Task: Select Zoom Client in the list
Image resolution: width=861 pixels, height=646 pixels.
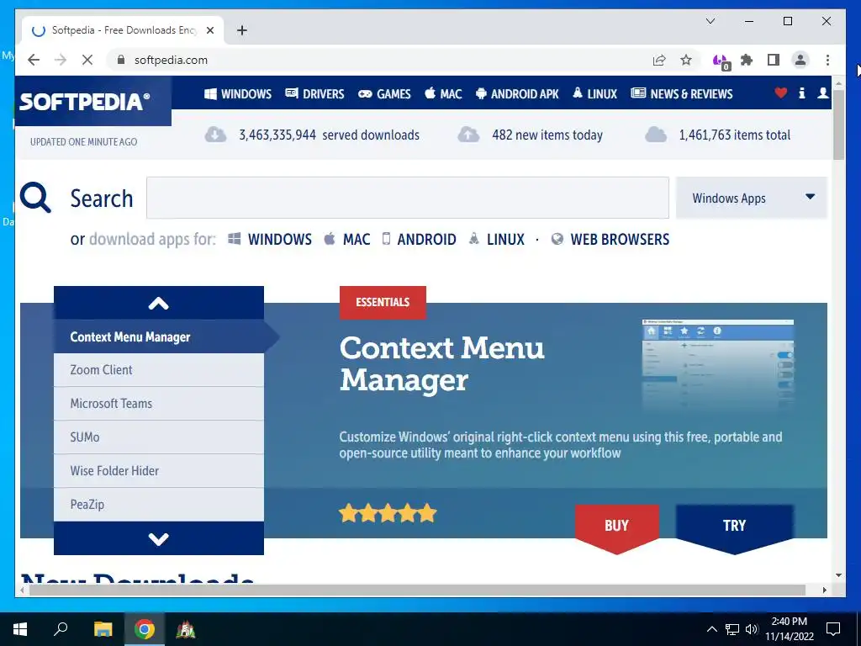Action: pos(159,370)
